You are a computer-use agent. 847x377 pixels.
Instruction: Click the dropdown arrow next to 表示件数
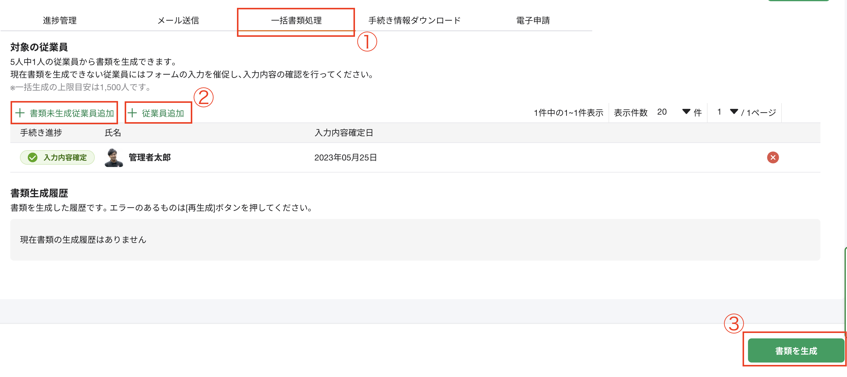686,112
